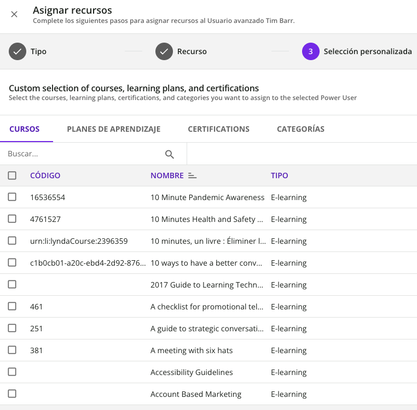The image size is (417, 410).
Task: Click course code 381
Action: pos(37,350)
